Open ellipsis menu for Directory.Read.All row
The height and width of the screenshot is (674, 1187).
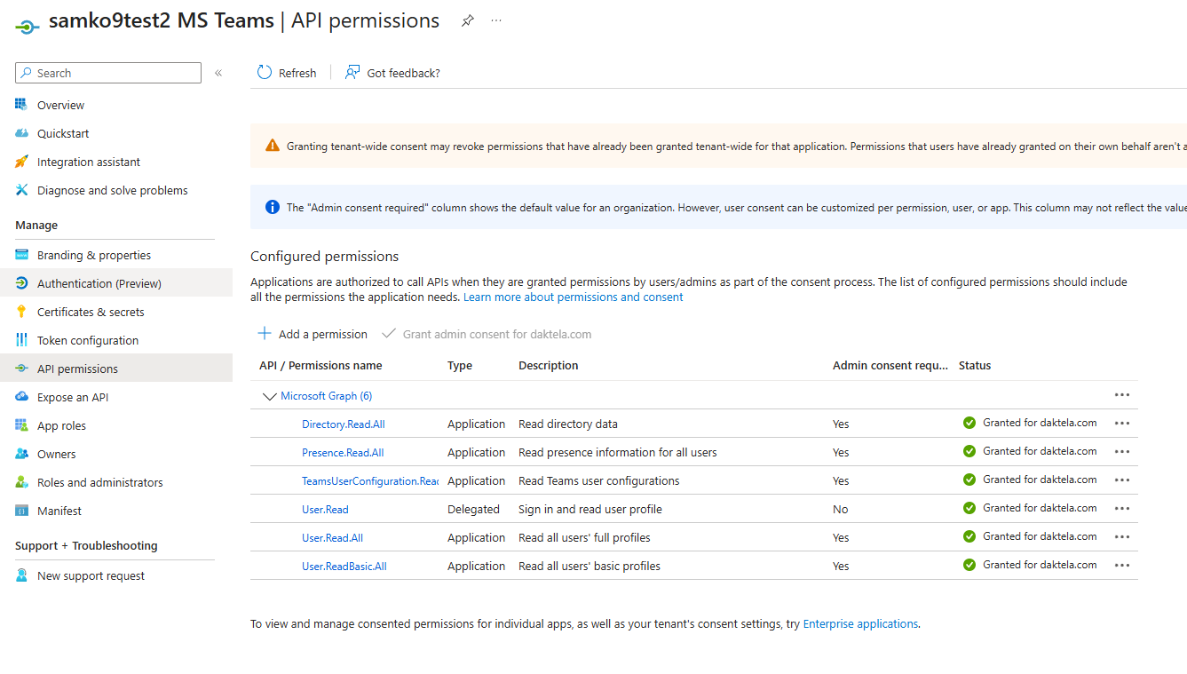point(1122,424)
